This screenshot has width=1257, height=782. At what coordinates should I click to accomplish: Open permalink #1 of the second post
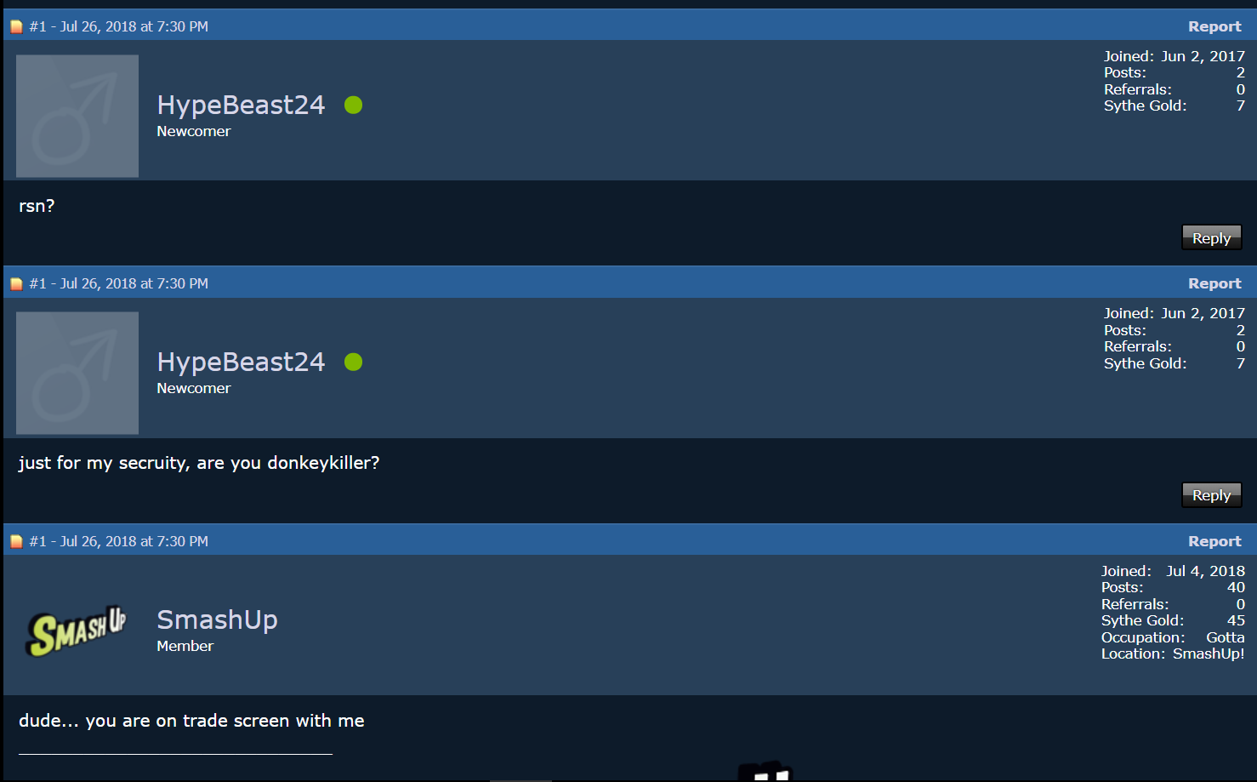pyautogui.click(x=37, y=283)
